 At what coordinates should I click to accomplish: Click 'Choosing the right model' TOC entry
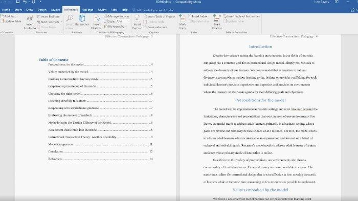coord(100,94)
